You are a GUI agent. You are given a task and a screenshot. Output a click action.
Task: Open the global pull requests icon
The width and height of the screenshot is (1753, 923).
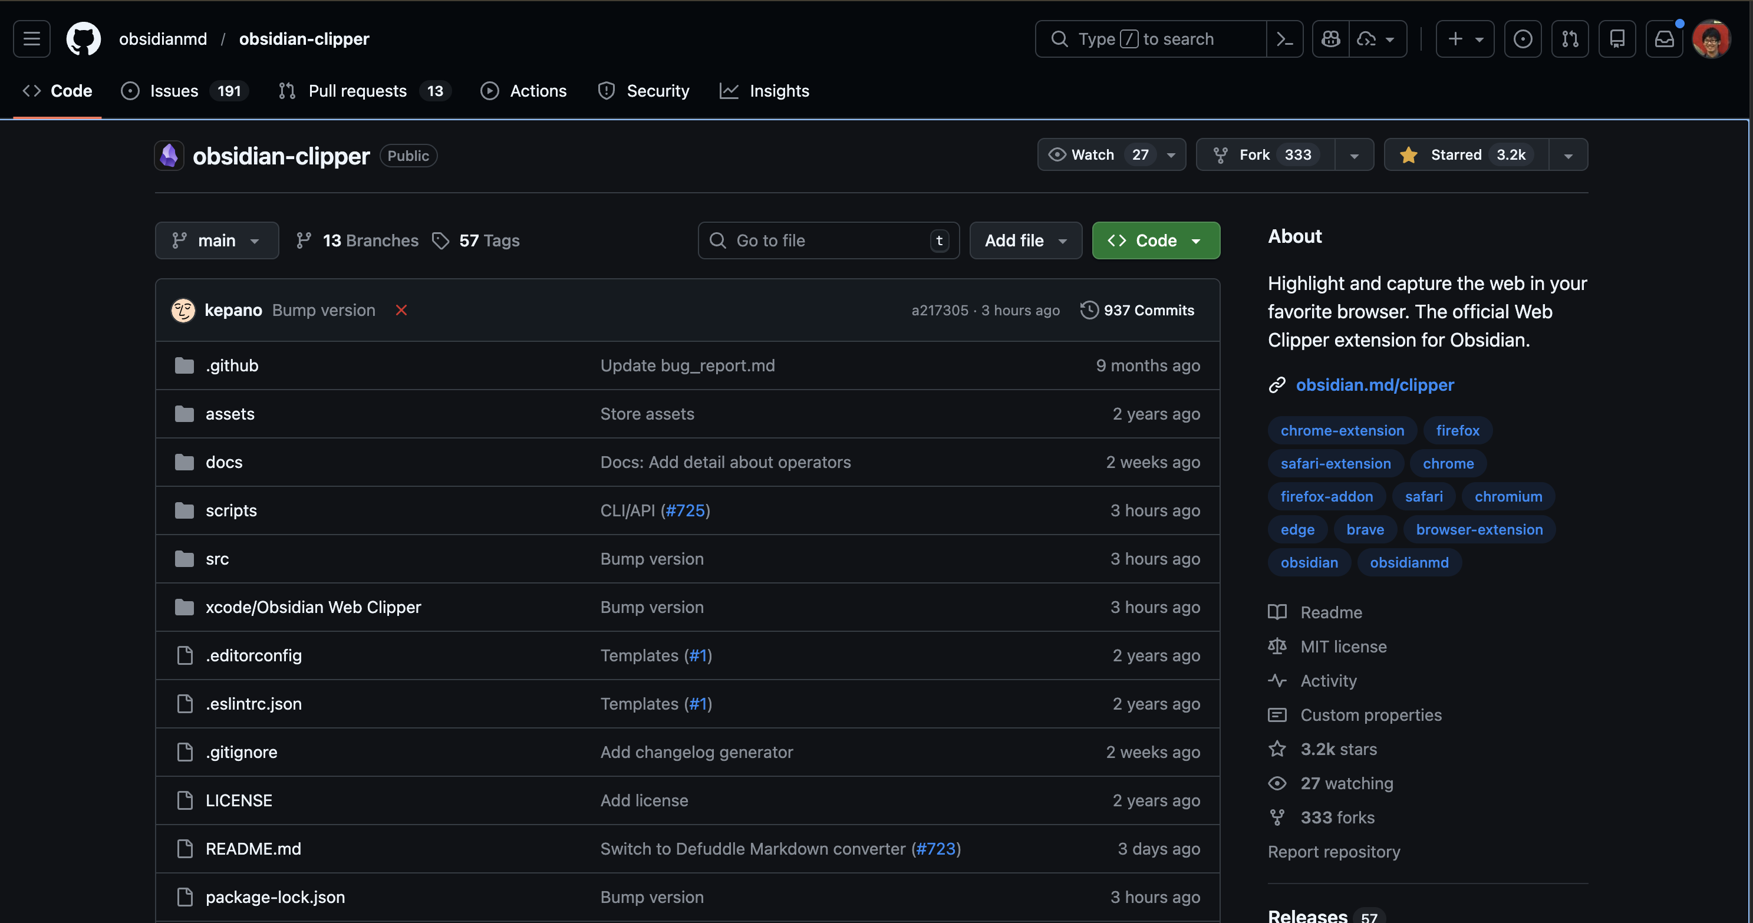[x=1570, y=39]
